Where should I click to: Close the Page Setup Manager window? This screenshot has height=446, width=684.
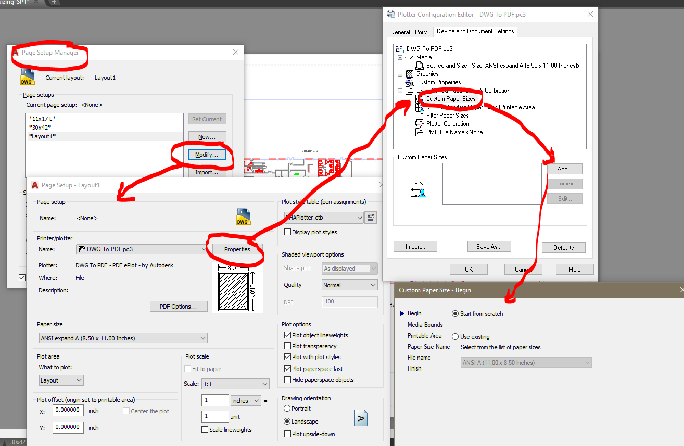click(236, 52)
